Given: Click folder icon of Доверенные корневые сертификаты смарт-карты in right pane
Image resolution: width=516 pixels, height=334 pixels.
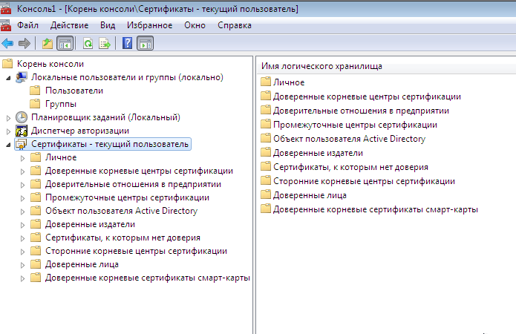Looking at the screenshot, I should click(266, 209).
